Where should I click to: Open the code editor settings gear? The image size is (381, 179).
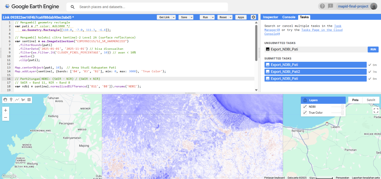pyautogui.click(x=253, y=17)
